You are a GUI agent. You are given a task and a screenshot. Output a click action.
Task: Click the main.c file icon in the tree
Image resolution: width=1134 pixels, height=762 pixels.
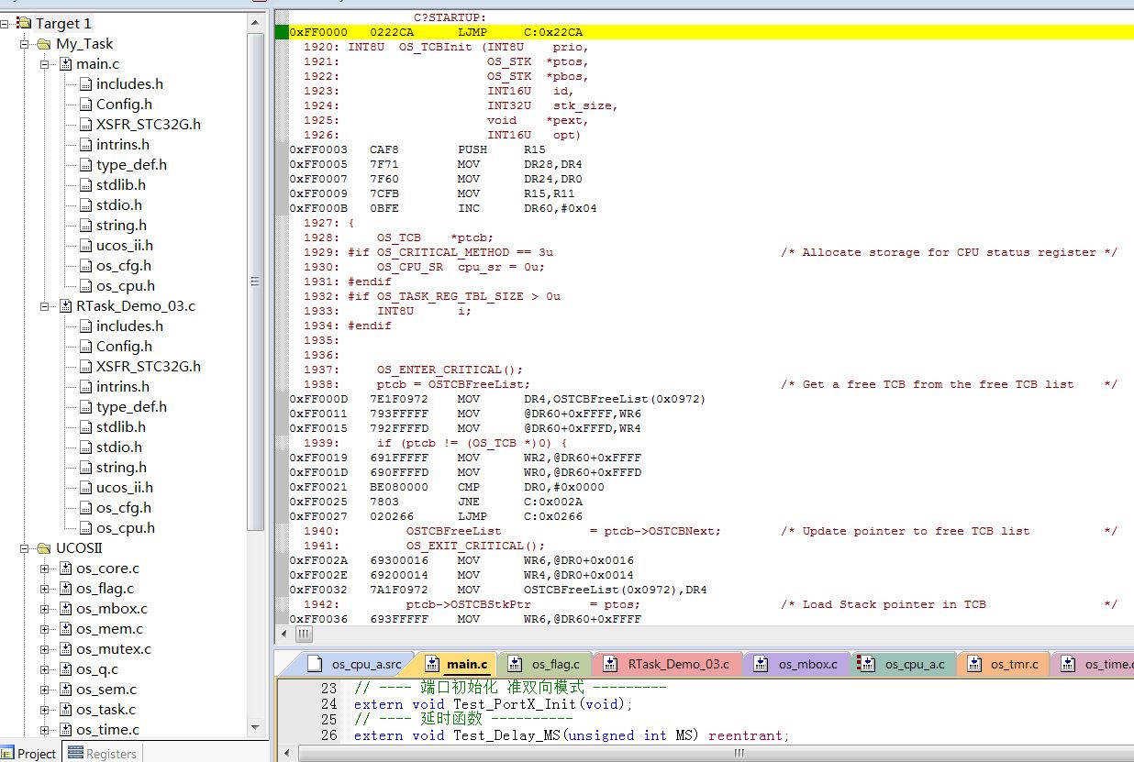[x=65, y=64]
